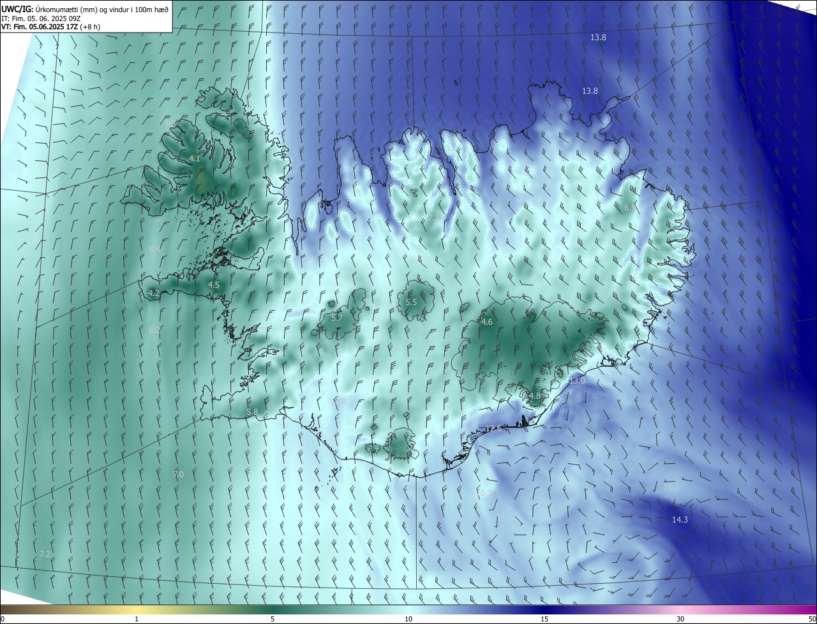Click the 4.8 value label
This screenshot has height=624, width=817.
tap(534, 396)
